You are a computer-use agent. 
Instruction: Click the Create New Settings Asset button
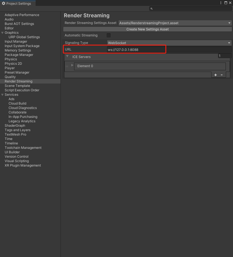click(x=147, y=29)
